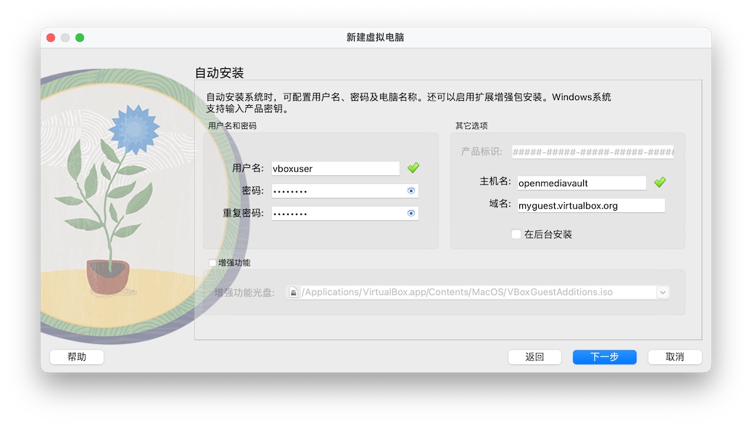Click the 产品标识 product key field

click(x=592, y=152)
